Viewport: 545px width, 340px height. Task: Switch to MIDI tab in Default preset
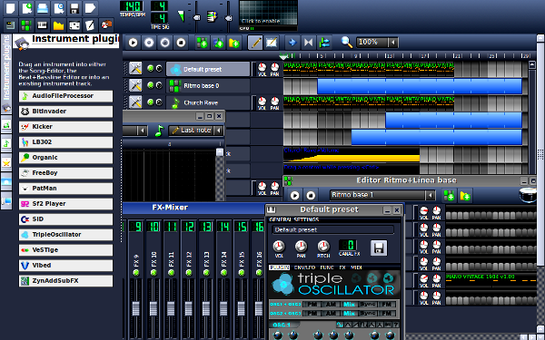[356, 267]
